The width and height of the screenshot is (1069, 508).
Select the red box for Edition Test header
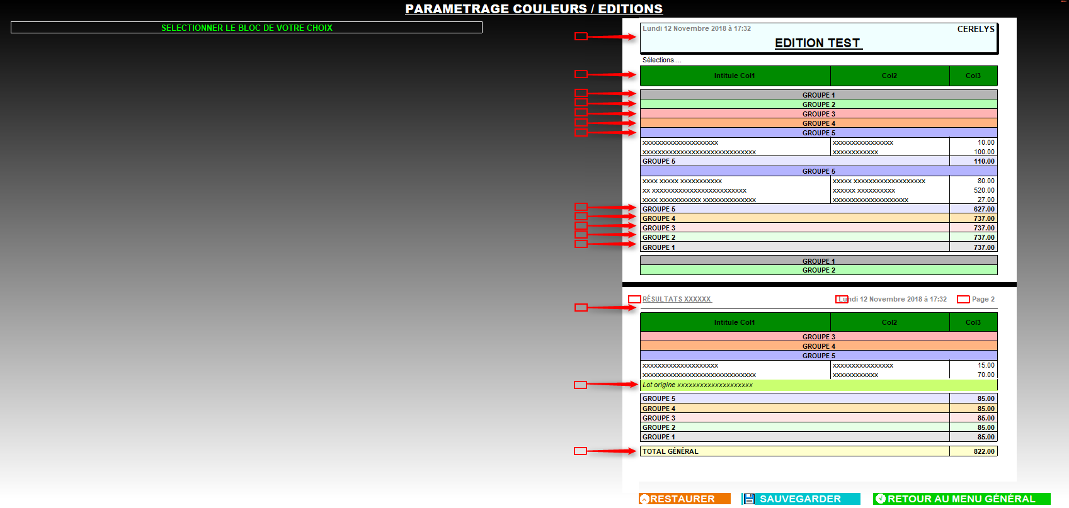pyautogui.click(x=581, y=37)
